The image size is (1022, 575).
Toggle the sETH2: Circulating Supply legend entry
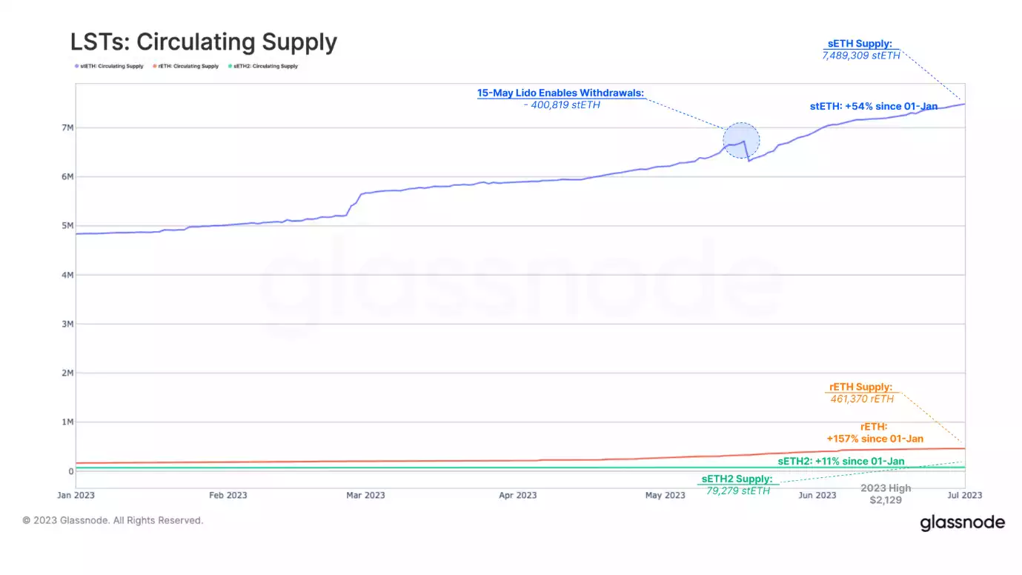(x=265, y=67)
